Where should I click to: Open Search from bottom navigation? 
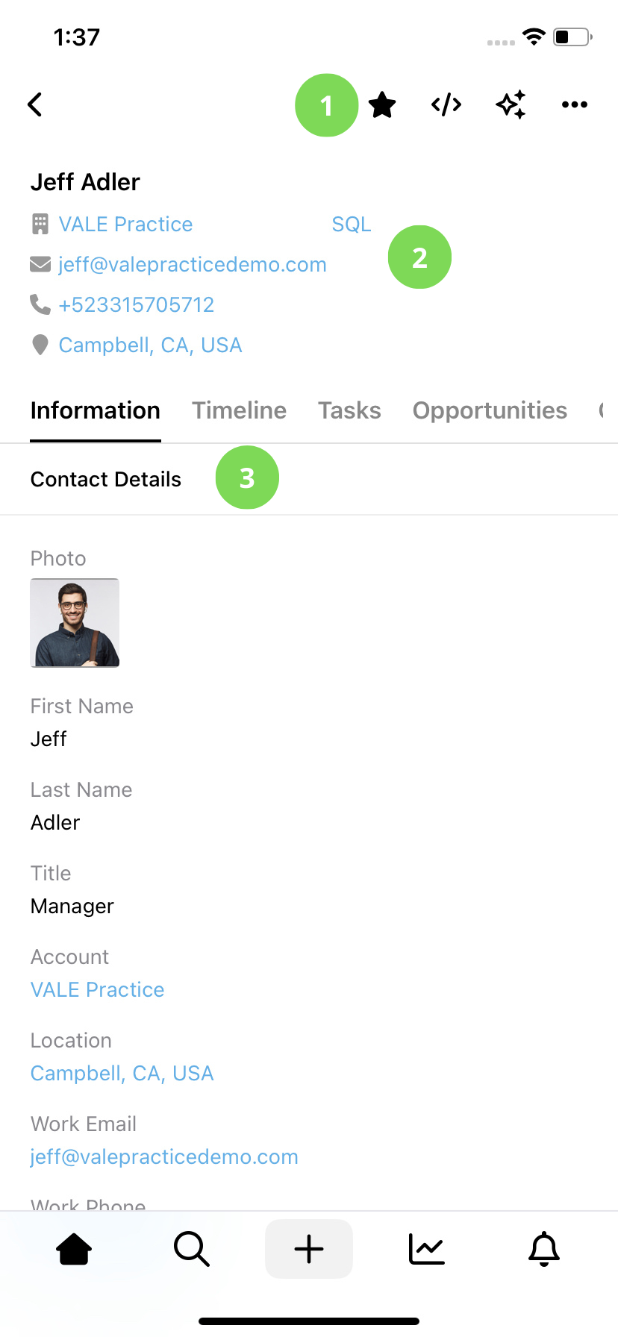[x=192, y=1249]
